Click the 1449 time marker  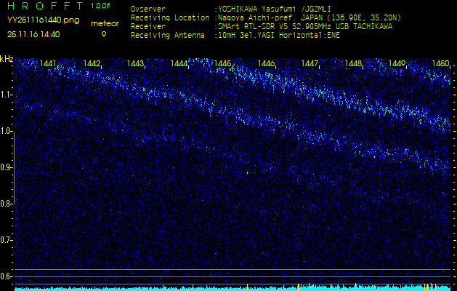(397, 64)
